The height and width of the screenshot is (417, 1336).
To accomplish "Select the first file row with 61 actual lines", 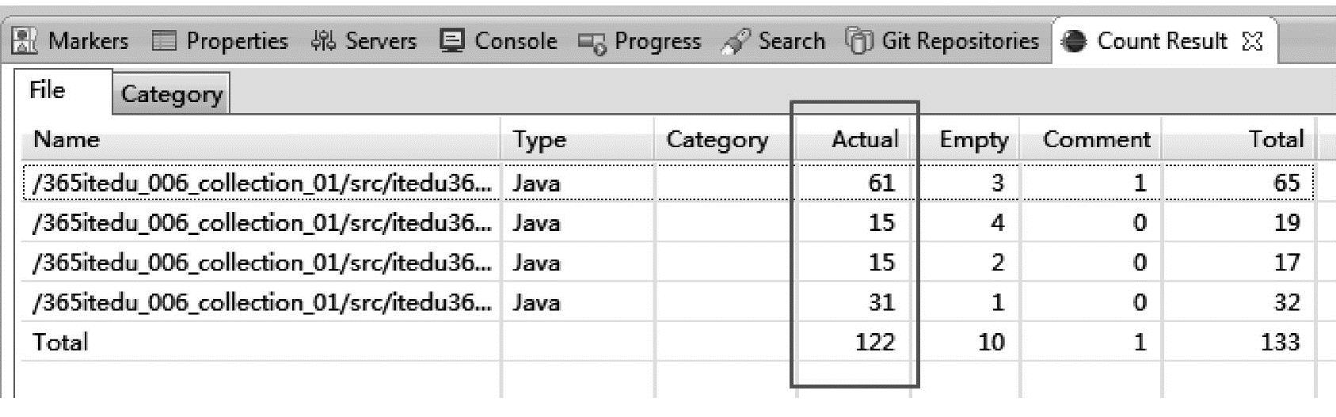I will click(x=668, y=183).
